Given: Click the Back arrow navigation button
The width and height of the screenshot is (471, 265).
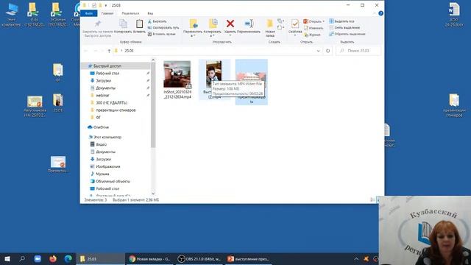Looking at the screenshot, I should click(x=86, y=51).
